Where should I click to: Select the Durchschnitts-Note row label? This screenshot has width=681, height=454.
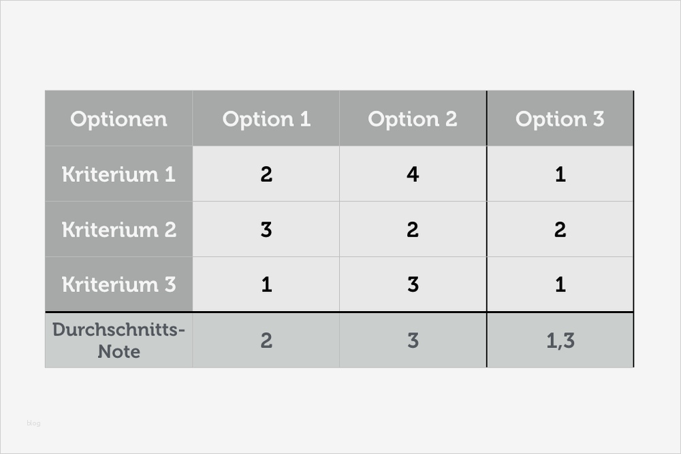coord(118,340)
